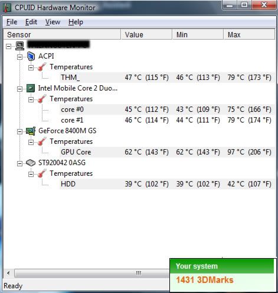Click the thermometer icon under ST920042 0ASG
The image size is (278, 293).
(x=42, y=173)
